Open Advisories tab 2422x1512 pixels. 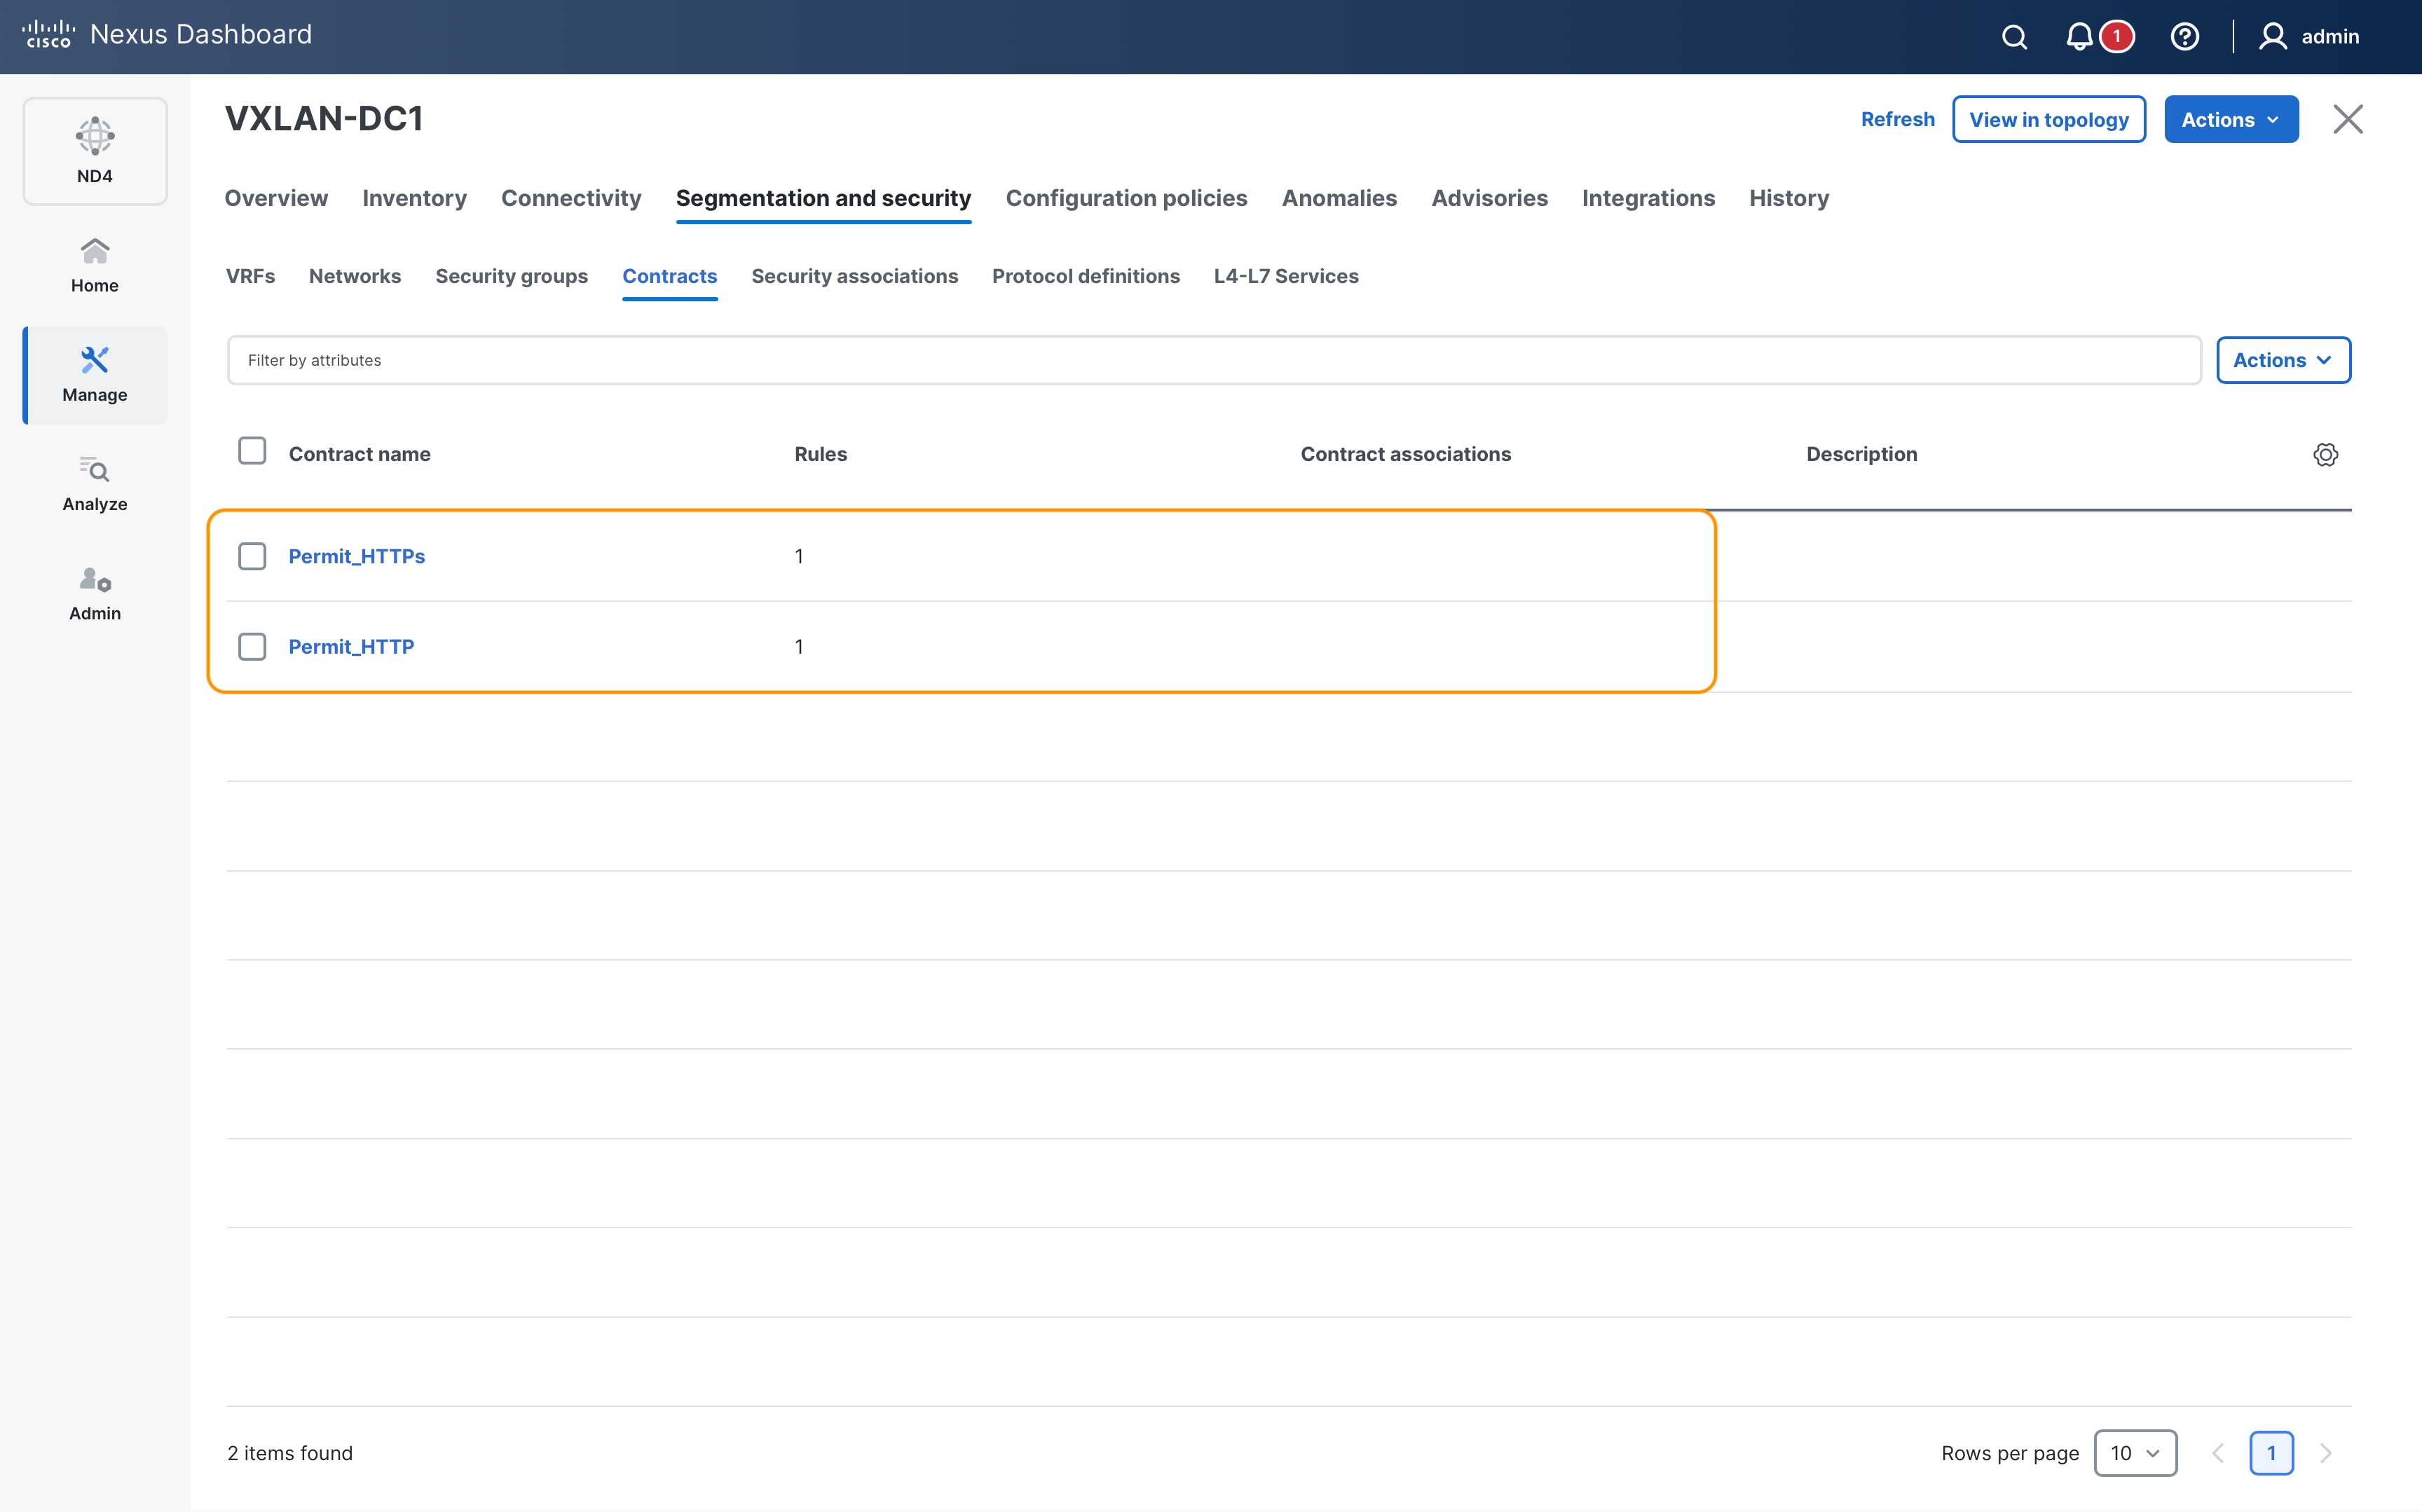pyautogui.click(x=1489, y=198)
